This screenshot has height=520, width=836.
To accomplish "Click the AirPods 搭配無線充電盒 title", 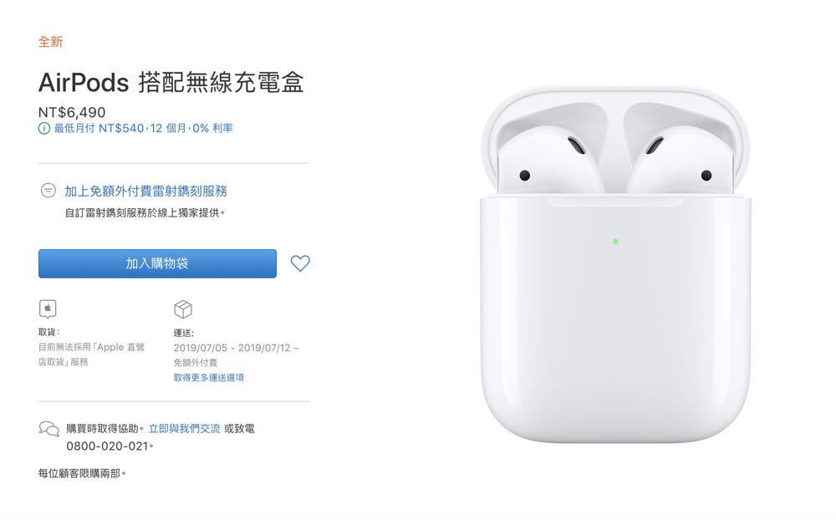I will click(171, 83).
